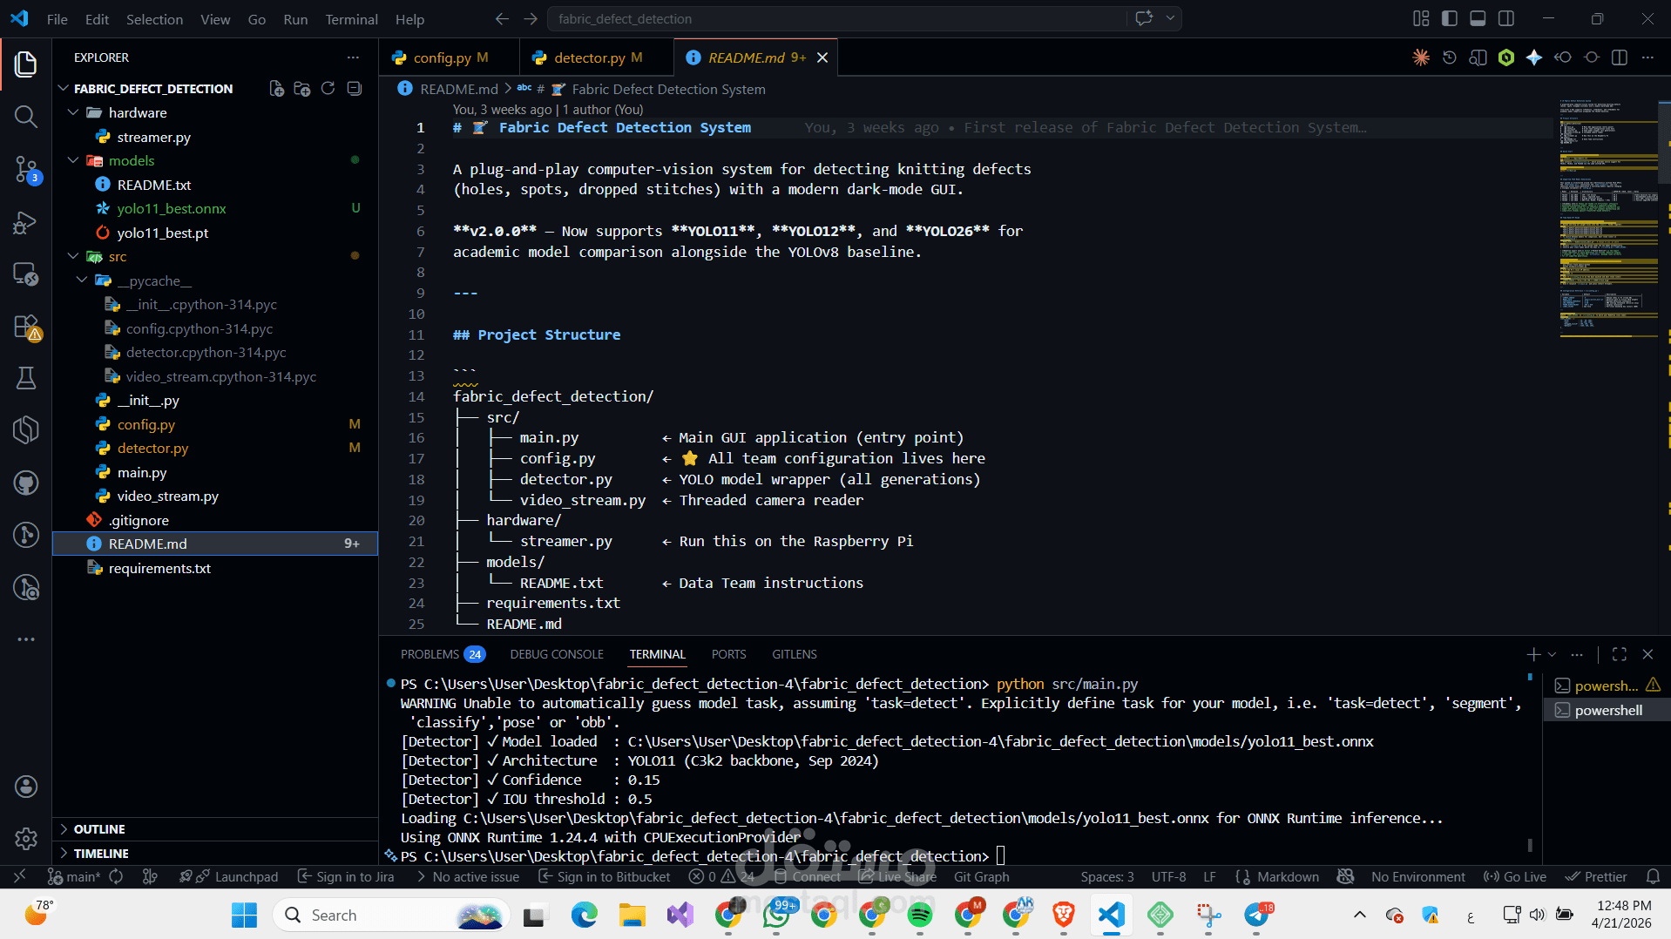Click Sign in to Bitbucket
The height and width of the screenshot is (939, 1671).
[x=605, y=876]
